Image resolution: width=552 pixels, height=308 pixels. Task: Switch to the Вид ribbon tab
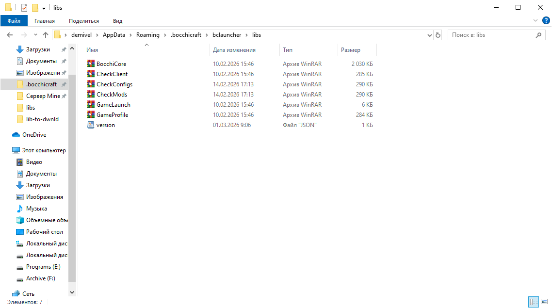[117, 21]
